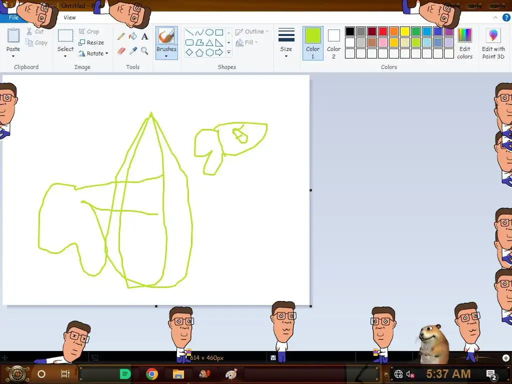Click the muted volume tray icon
This screenshot has width=512, height=384.
click(410, 374)
